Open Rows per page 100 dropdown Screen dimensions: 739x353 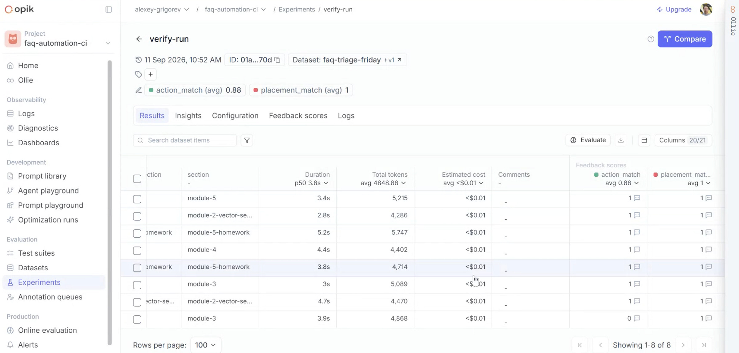(x=205, y=345)
